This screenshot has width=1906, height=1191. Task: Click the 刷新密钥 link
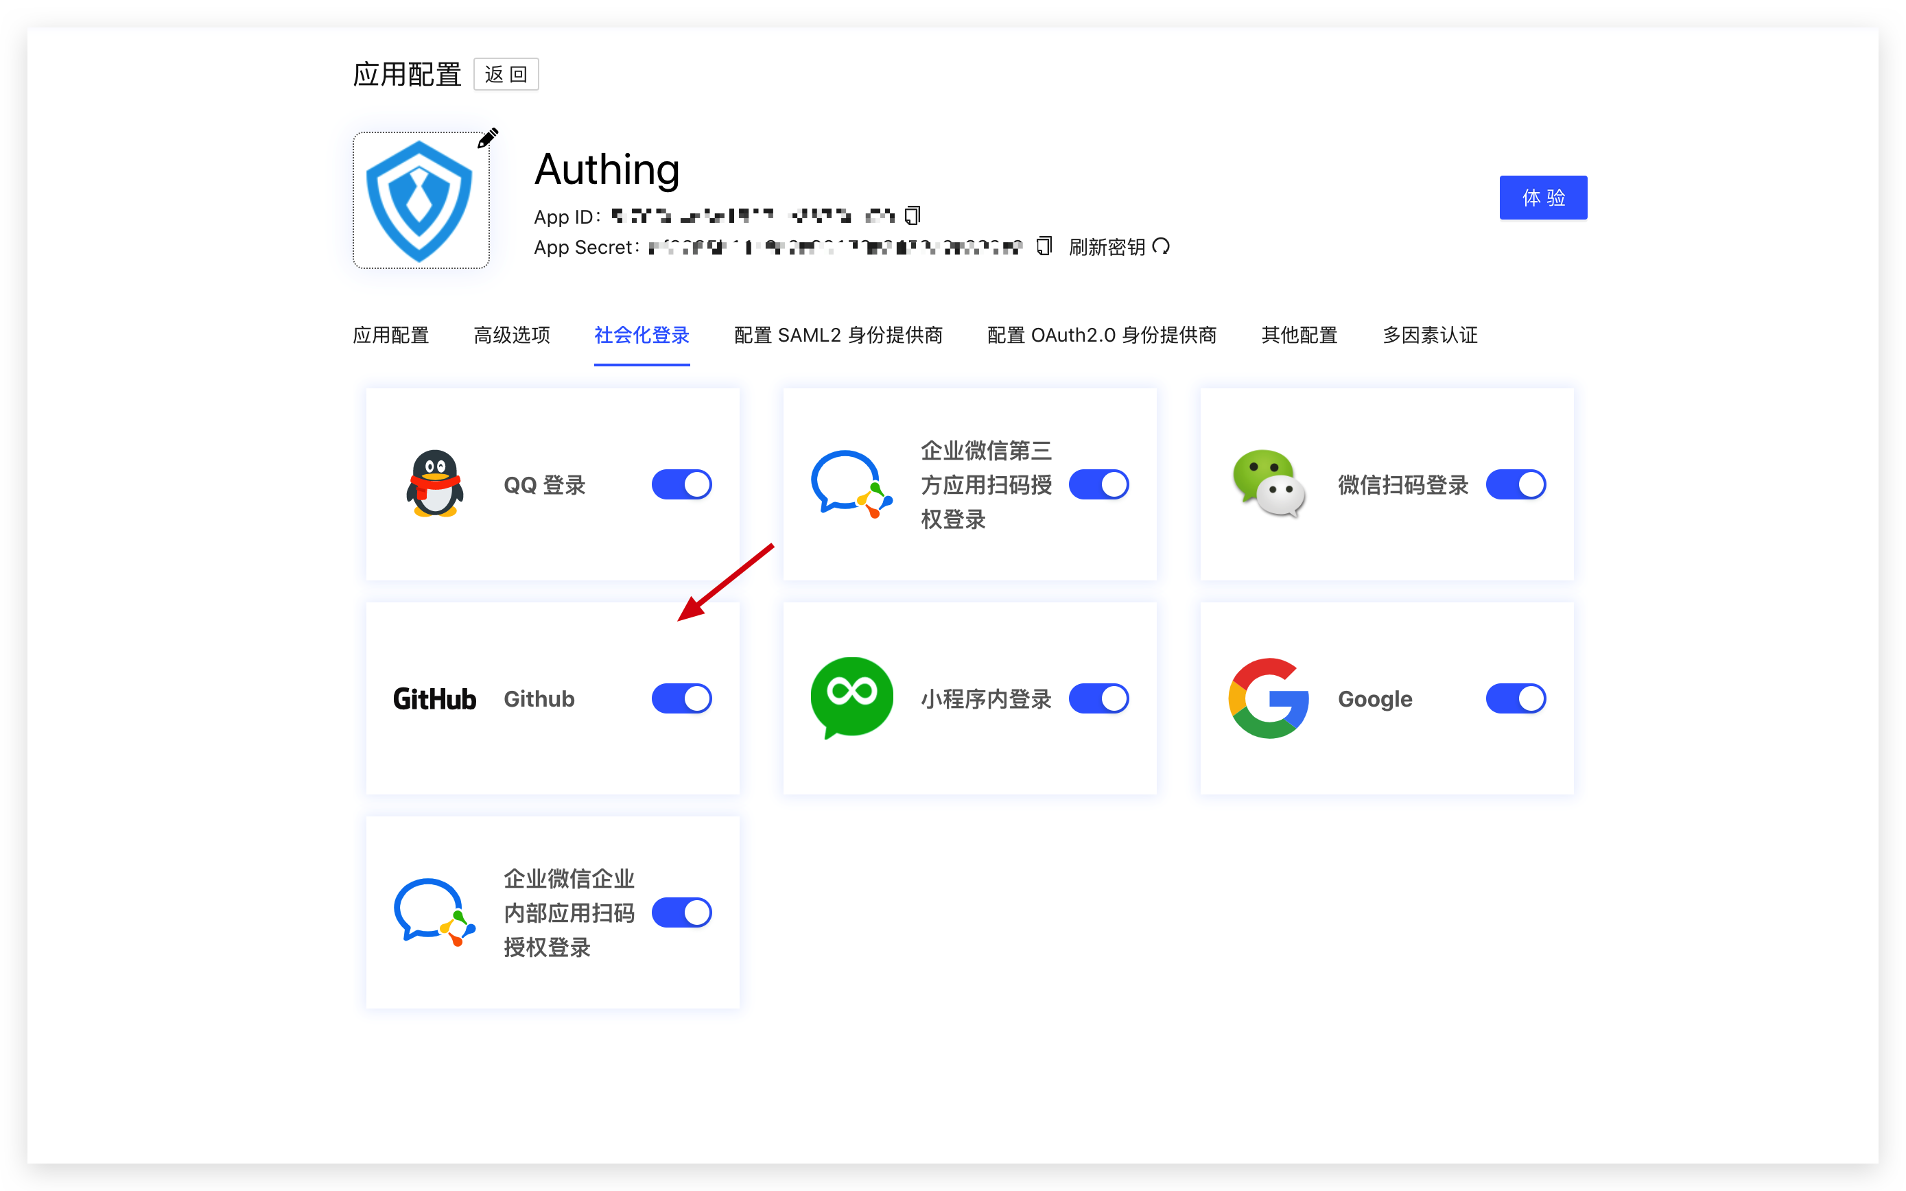[1107, 248]
